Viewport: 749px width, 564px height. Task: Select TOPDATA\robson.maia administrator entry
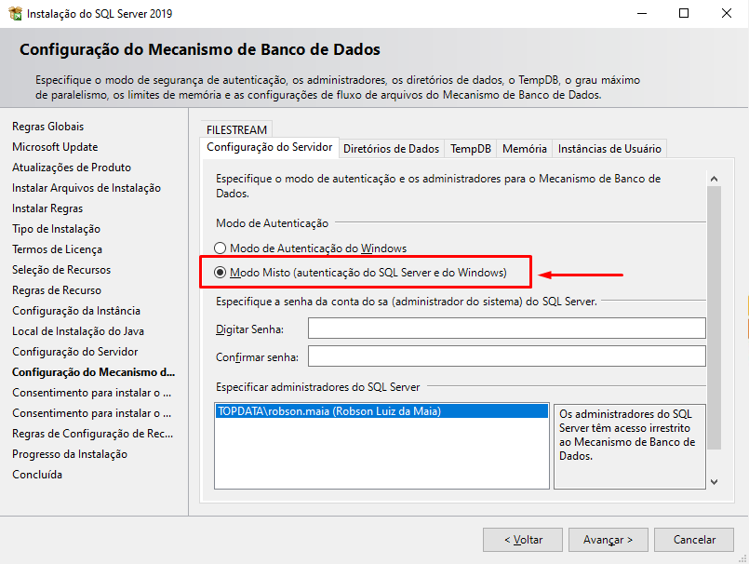(328, 411)
